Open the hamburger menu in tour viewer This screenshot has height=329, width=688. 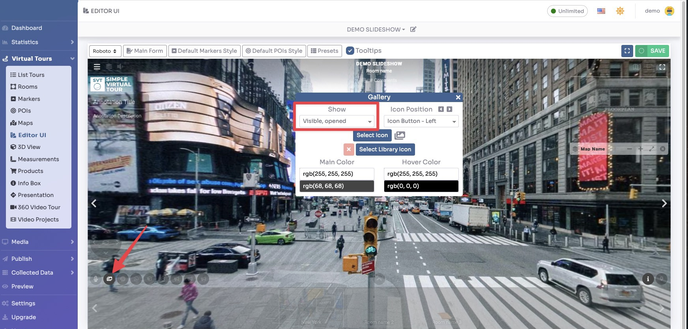[x=97, y=67]
